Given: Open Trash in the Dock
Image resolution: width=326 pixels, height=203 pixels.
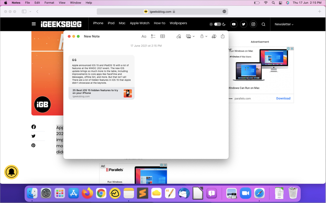Looking at the screenshot, I should (x=293, y=193).
